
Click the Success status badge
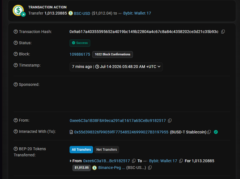80,43
